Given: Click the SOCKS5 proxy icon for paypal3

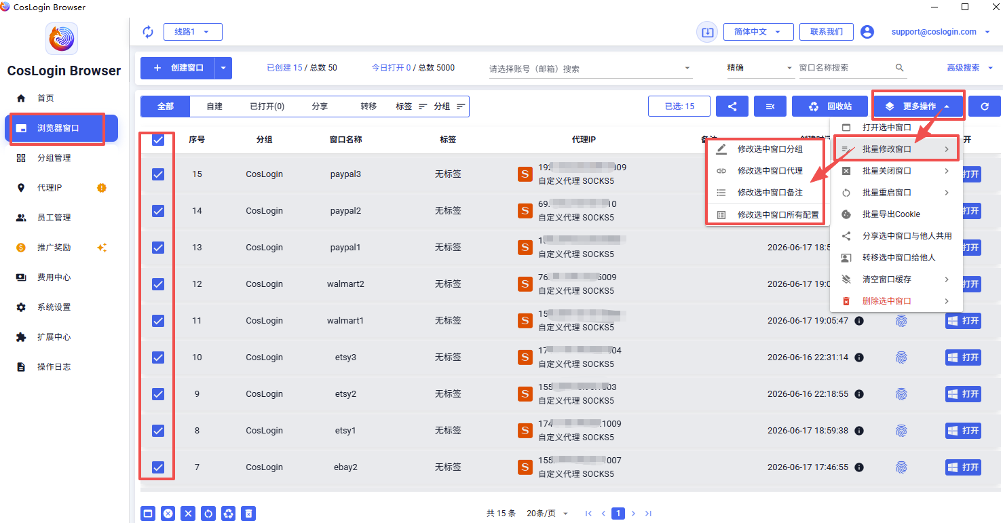Looking at the screenshot, I should coord(525,174).
